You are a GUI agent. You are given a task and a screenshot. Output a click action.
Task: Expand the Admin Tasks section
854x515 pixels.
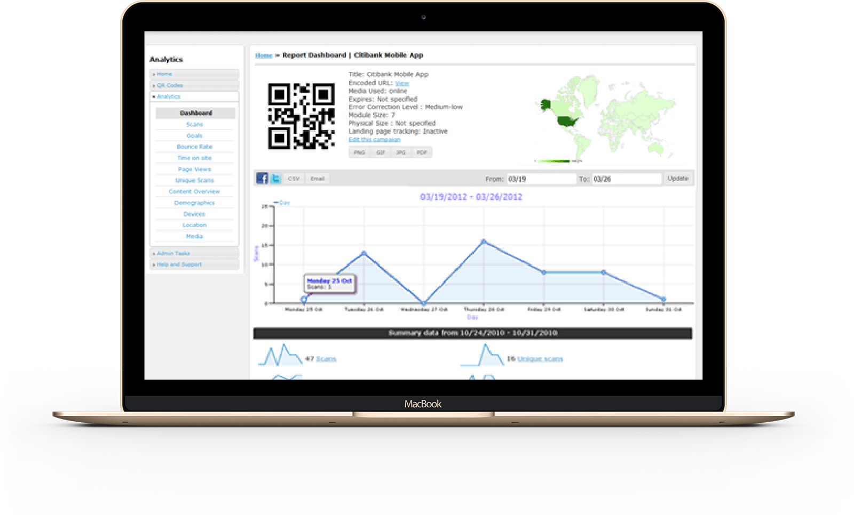(x=173, y=253)
